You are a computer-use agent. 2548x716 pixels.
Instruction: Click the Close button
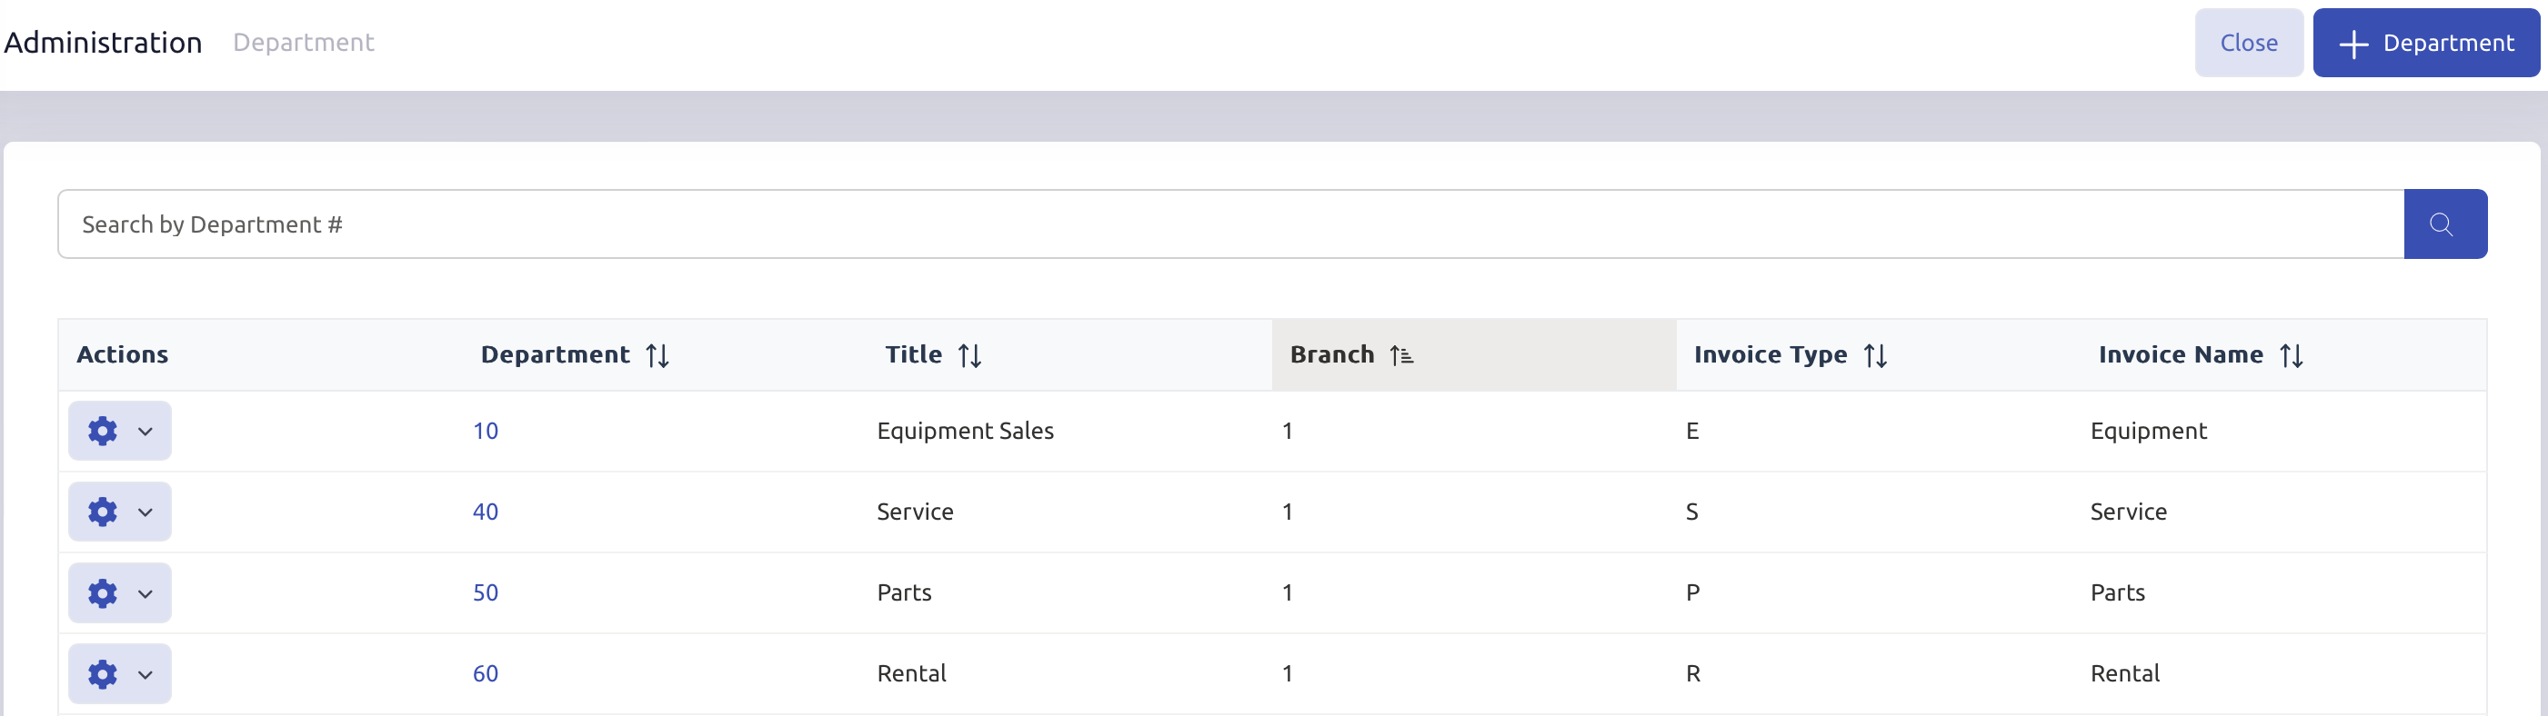click(2248, 43)
